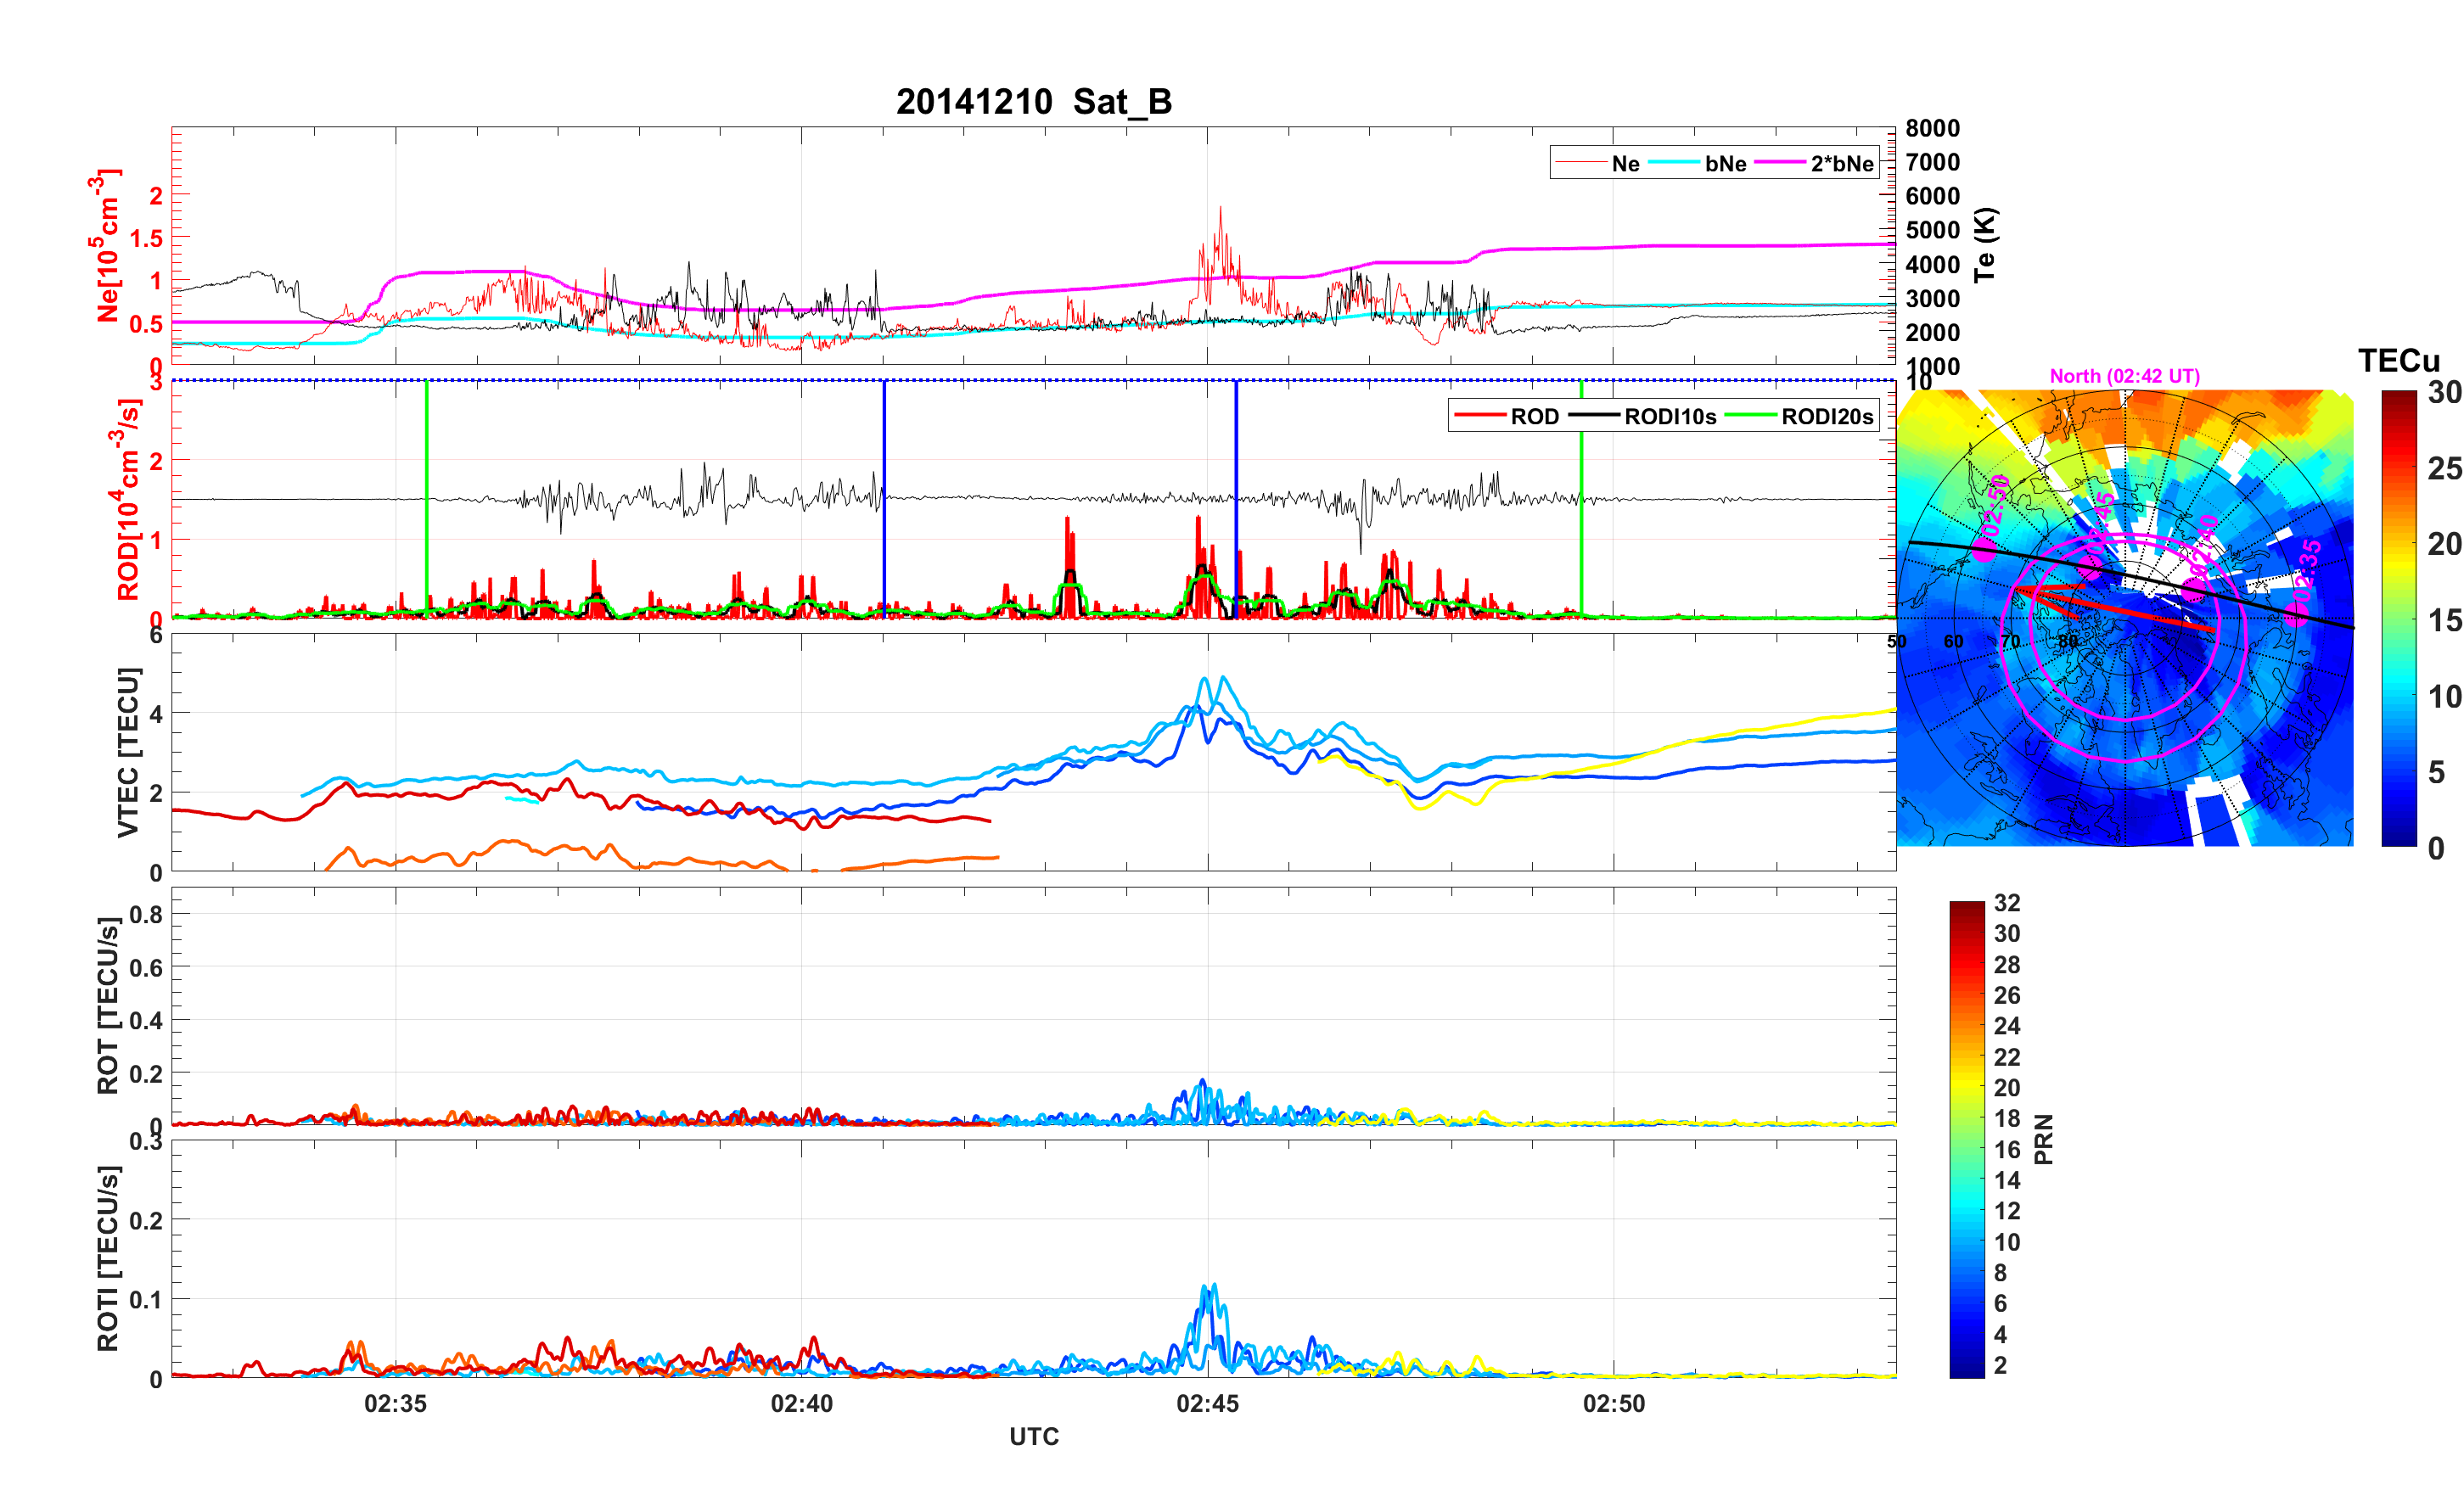Image resolution: width=2464 pixels, height=1490 pixels.
Task: Click the magenta 2*bNe legend line sample
Action: 1779,163
